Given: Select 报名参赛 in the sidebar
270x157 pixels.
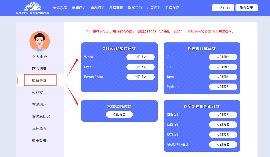Looking at the screenshot, I should coord(39,80).
